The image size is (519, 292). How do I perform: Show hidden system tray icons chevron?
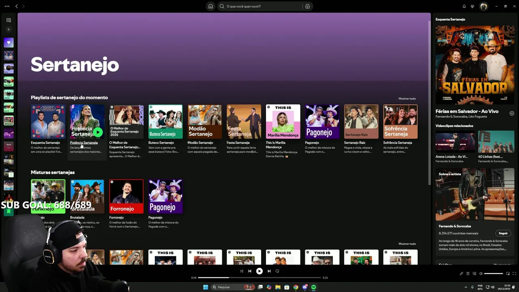[465, 287]
